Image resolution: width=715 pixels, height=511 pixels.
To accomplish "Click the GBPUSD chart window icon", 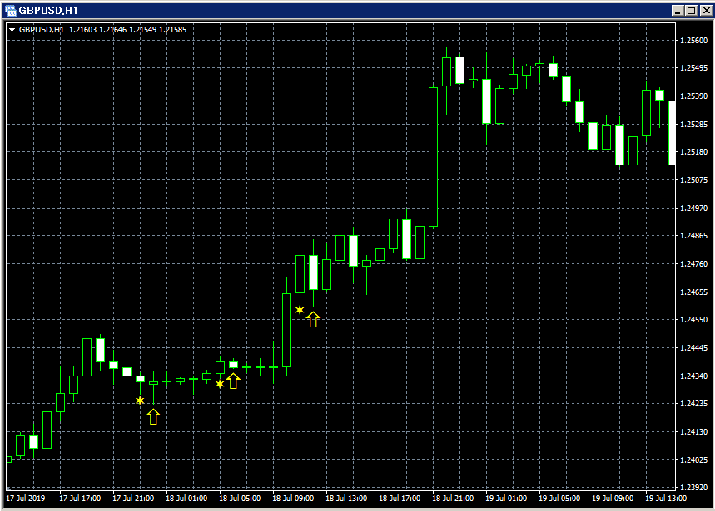I will [x=10, y=10].
